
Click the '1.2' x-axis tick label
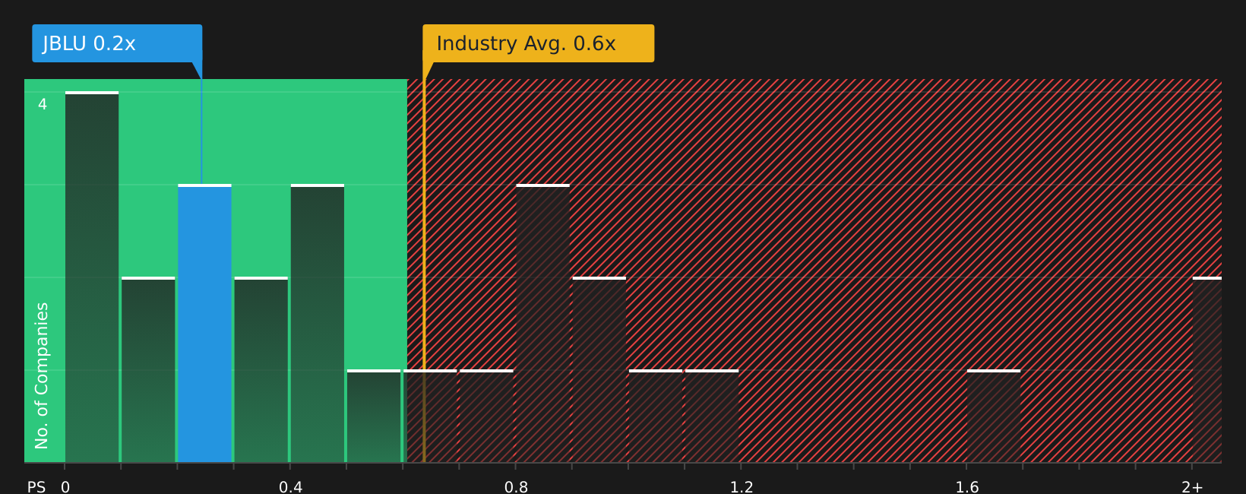coord(742,486)
